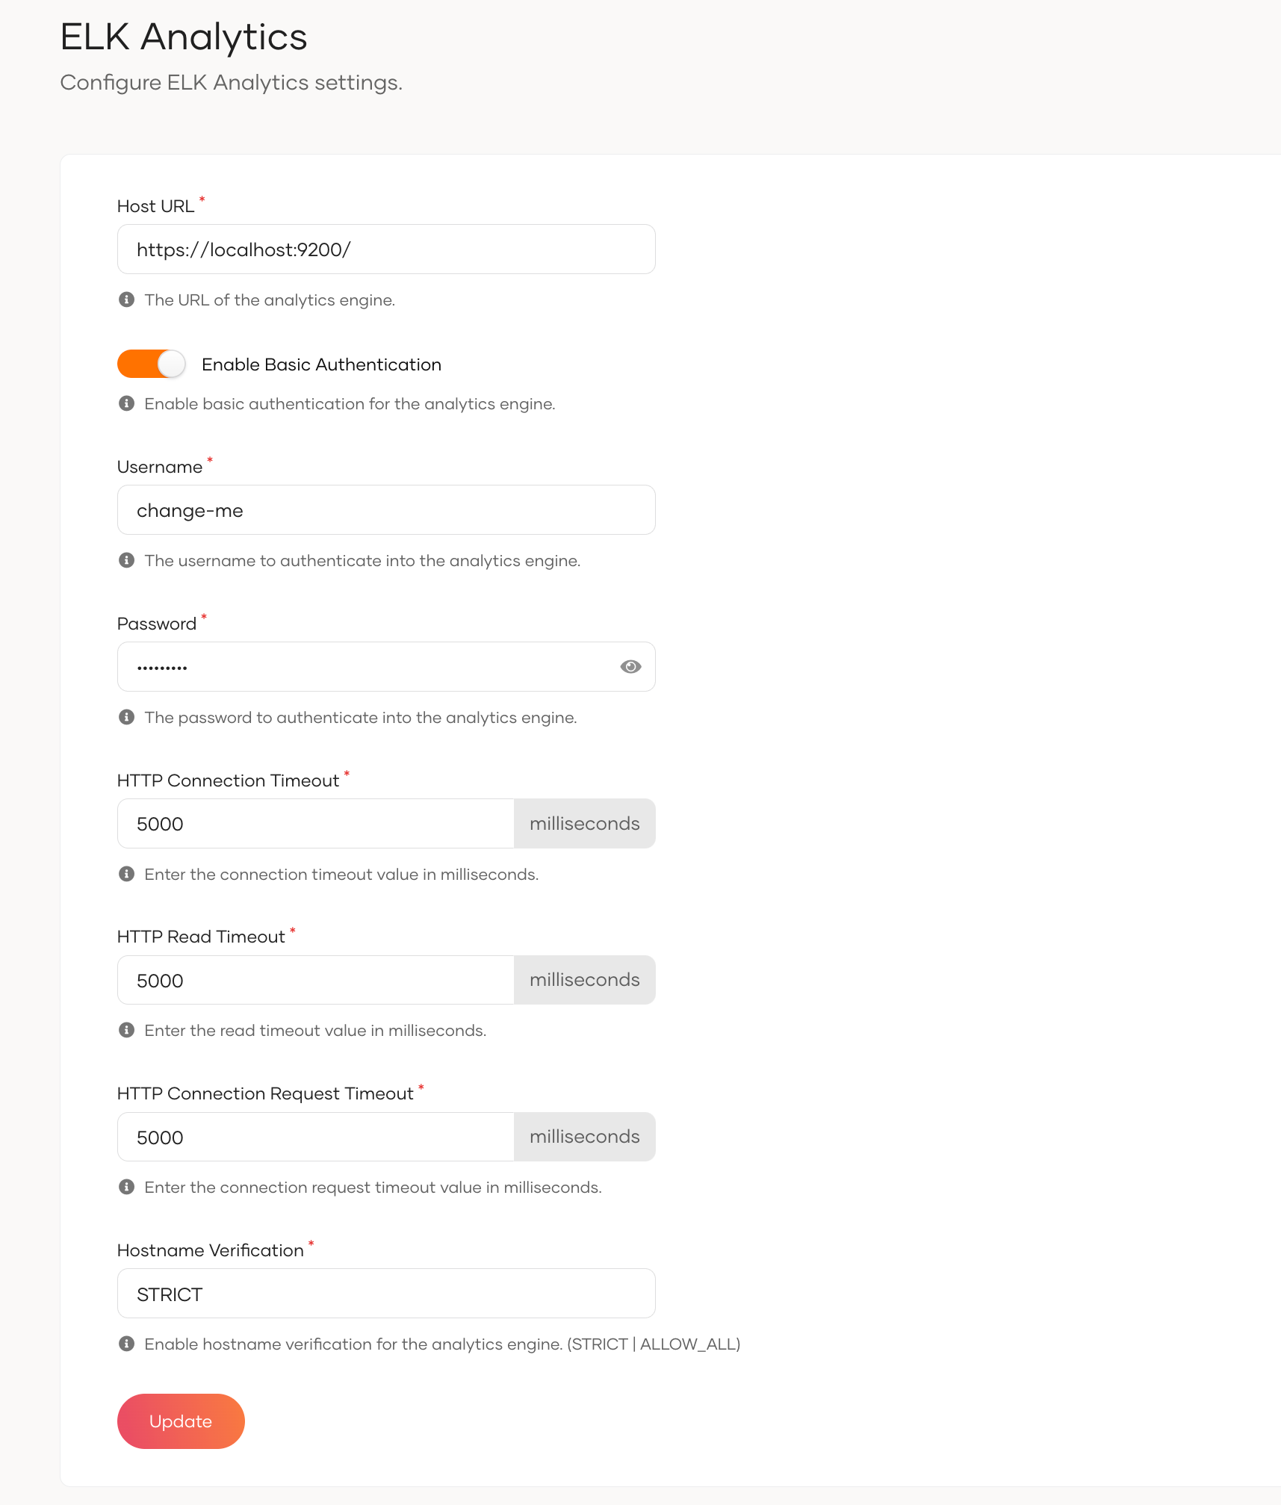Edit the HTTP Connection Request Timeout value
Screen dimensions: 1281x1505
point(315,1137)
